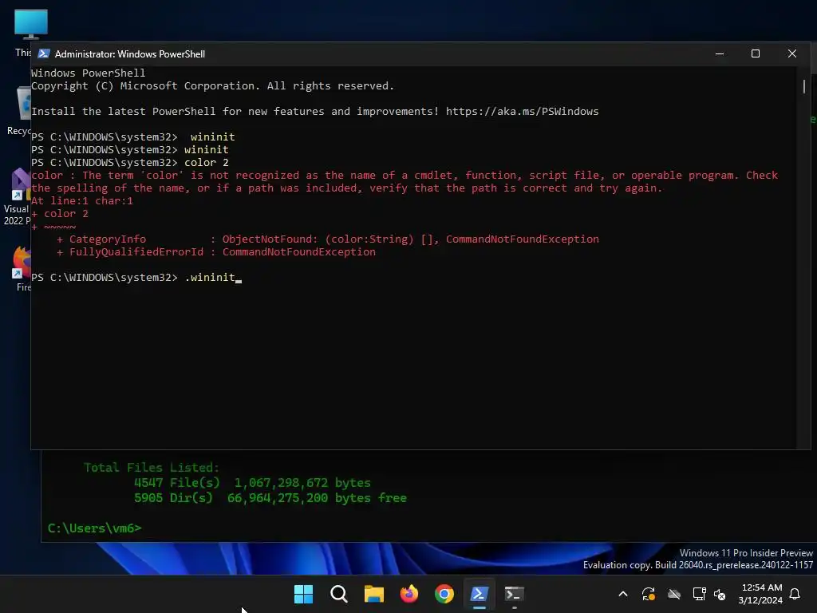Viewport: 817px width, 613px height.
Task: Click the PowerShell icon in the title bar
Action: pyautogui.click(x=44, y=53)
